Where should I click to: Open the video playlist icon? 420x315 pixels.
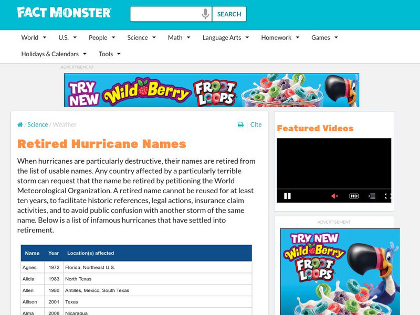pos(372,196)
